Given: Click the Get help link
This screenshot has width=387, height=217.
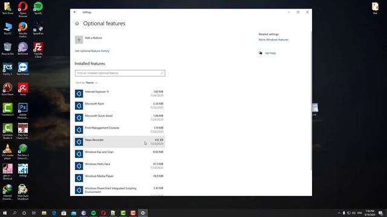Looking at the screenshot, I should (270, 53).
